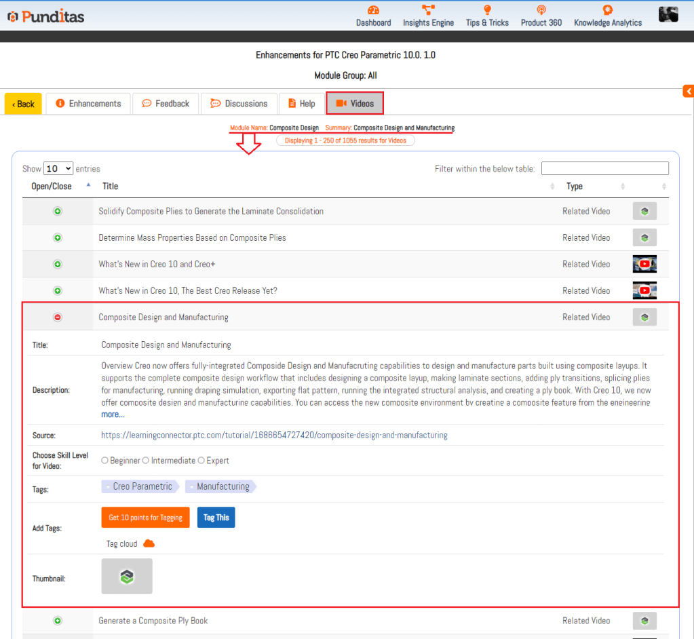Screen dimensions: 694x639
Task: Switch to the Enhancements tab
Action: tap(88, 104)
